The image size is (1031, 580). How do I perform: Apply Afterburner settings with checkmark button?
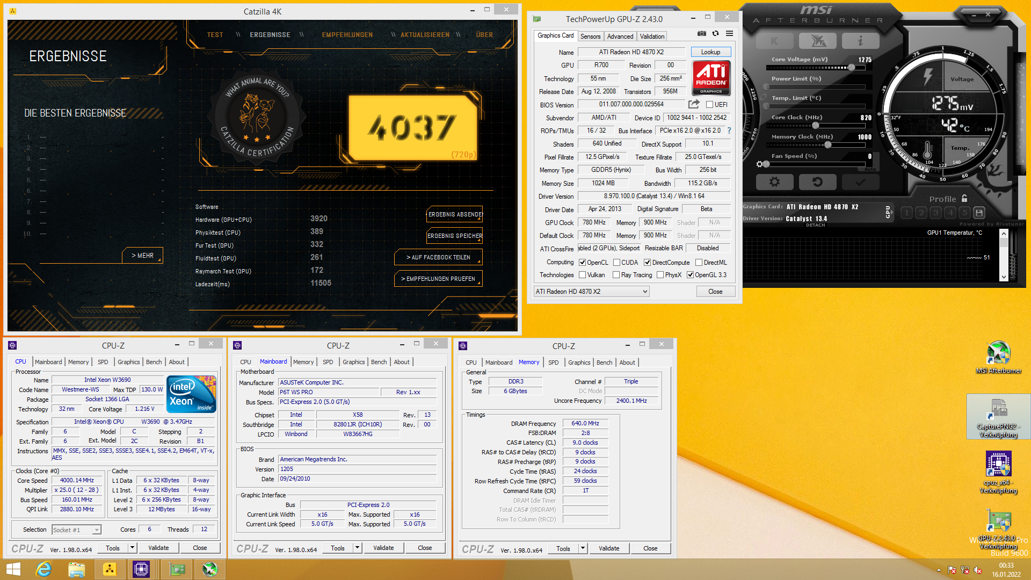click(860, 182)
